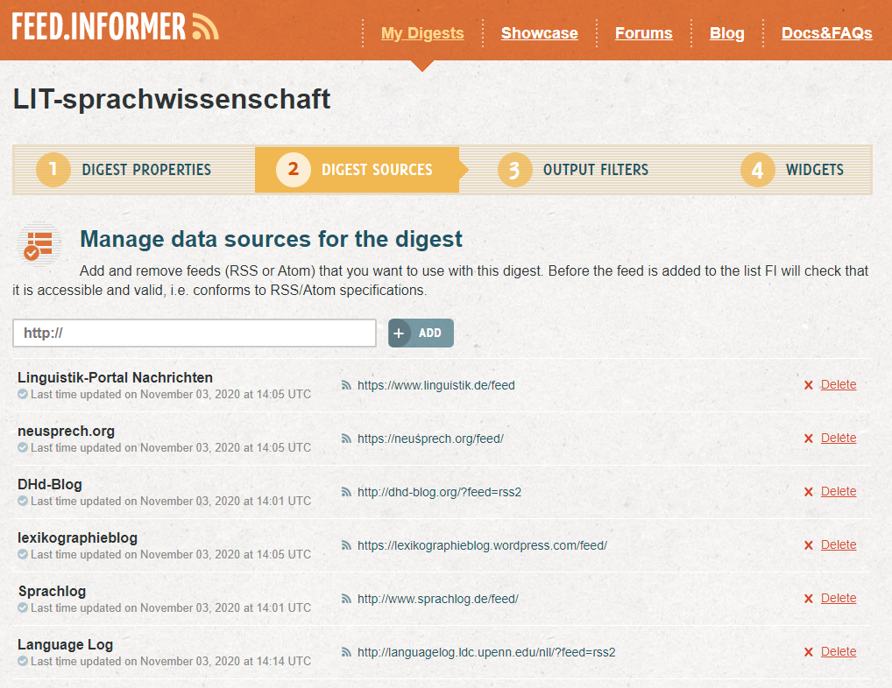Delete the neusprech.org feed
The width and height of the screenshot is (892, 688).
(x=838, y=438)
